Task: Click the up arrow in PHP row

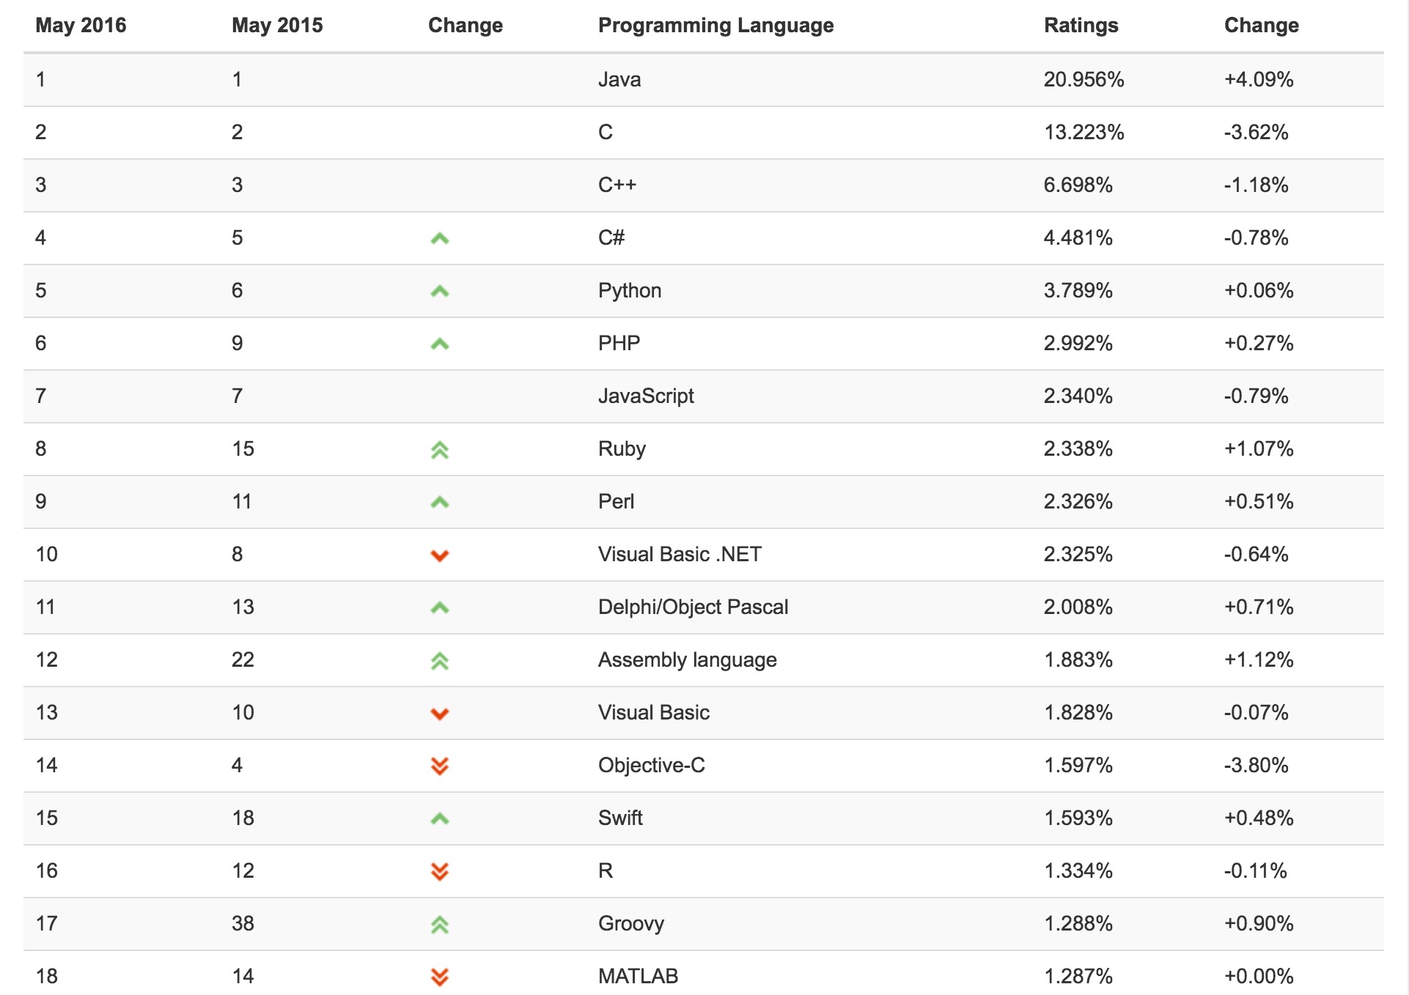Action: coord(440,344)
